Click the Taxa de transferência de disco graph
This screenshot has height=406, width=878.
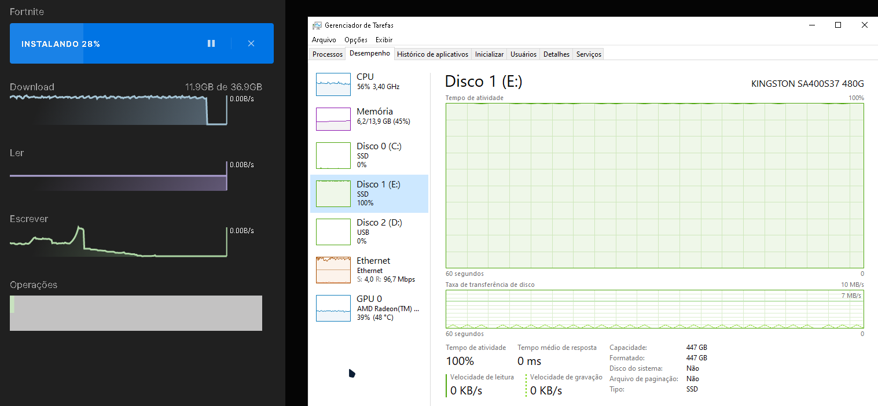(x=655, y=309)
